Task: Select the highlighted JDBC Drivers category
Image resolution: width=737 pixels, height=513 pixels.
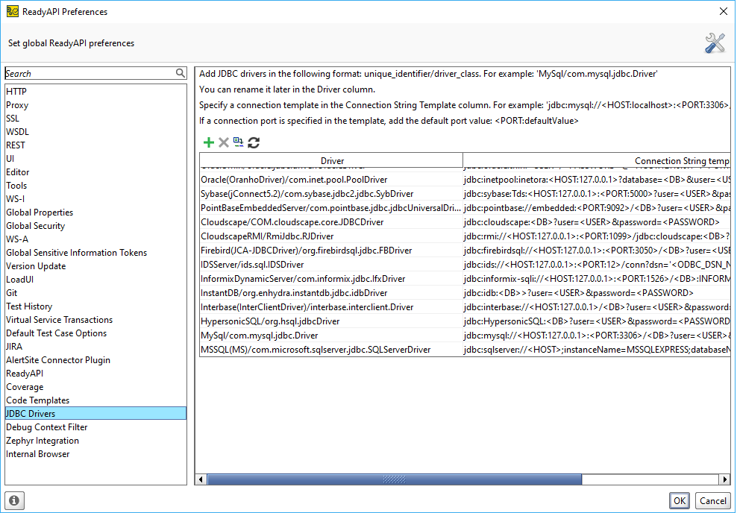Action: 96,414
